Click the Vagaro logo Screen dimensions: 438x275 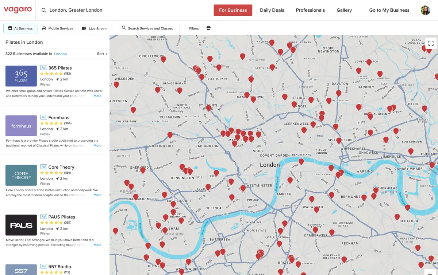[x=18, y=10]
